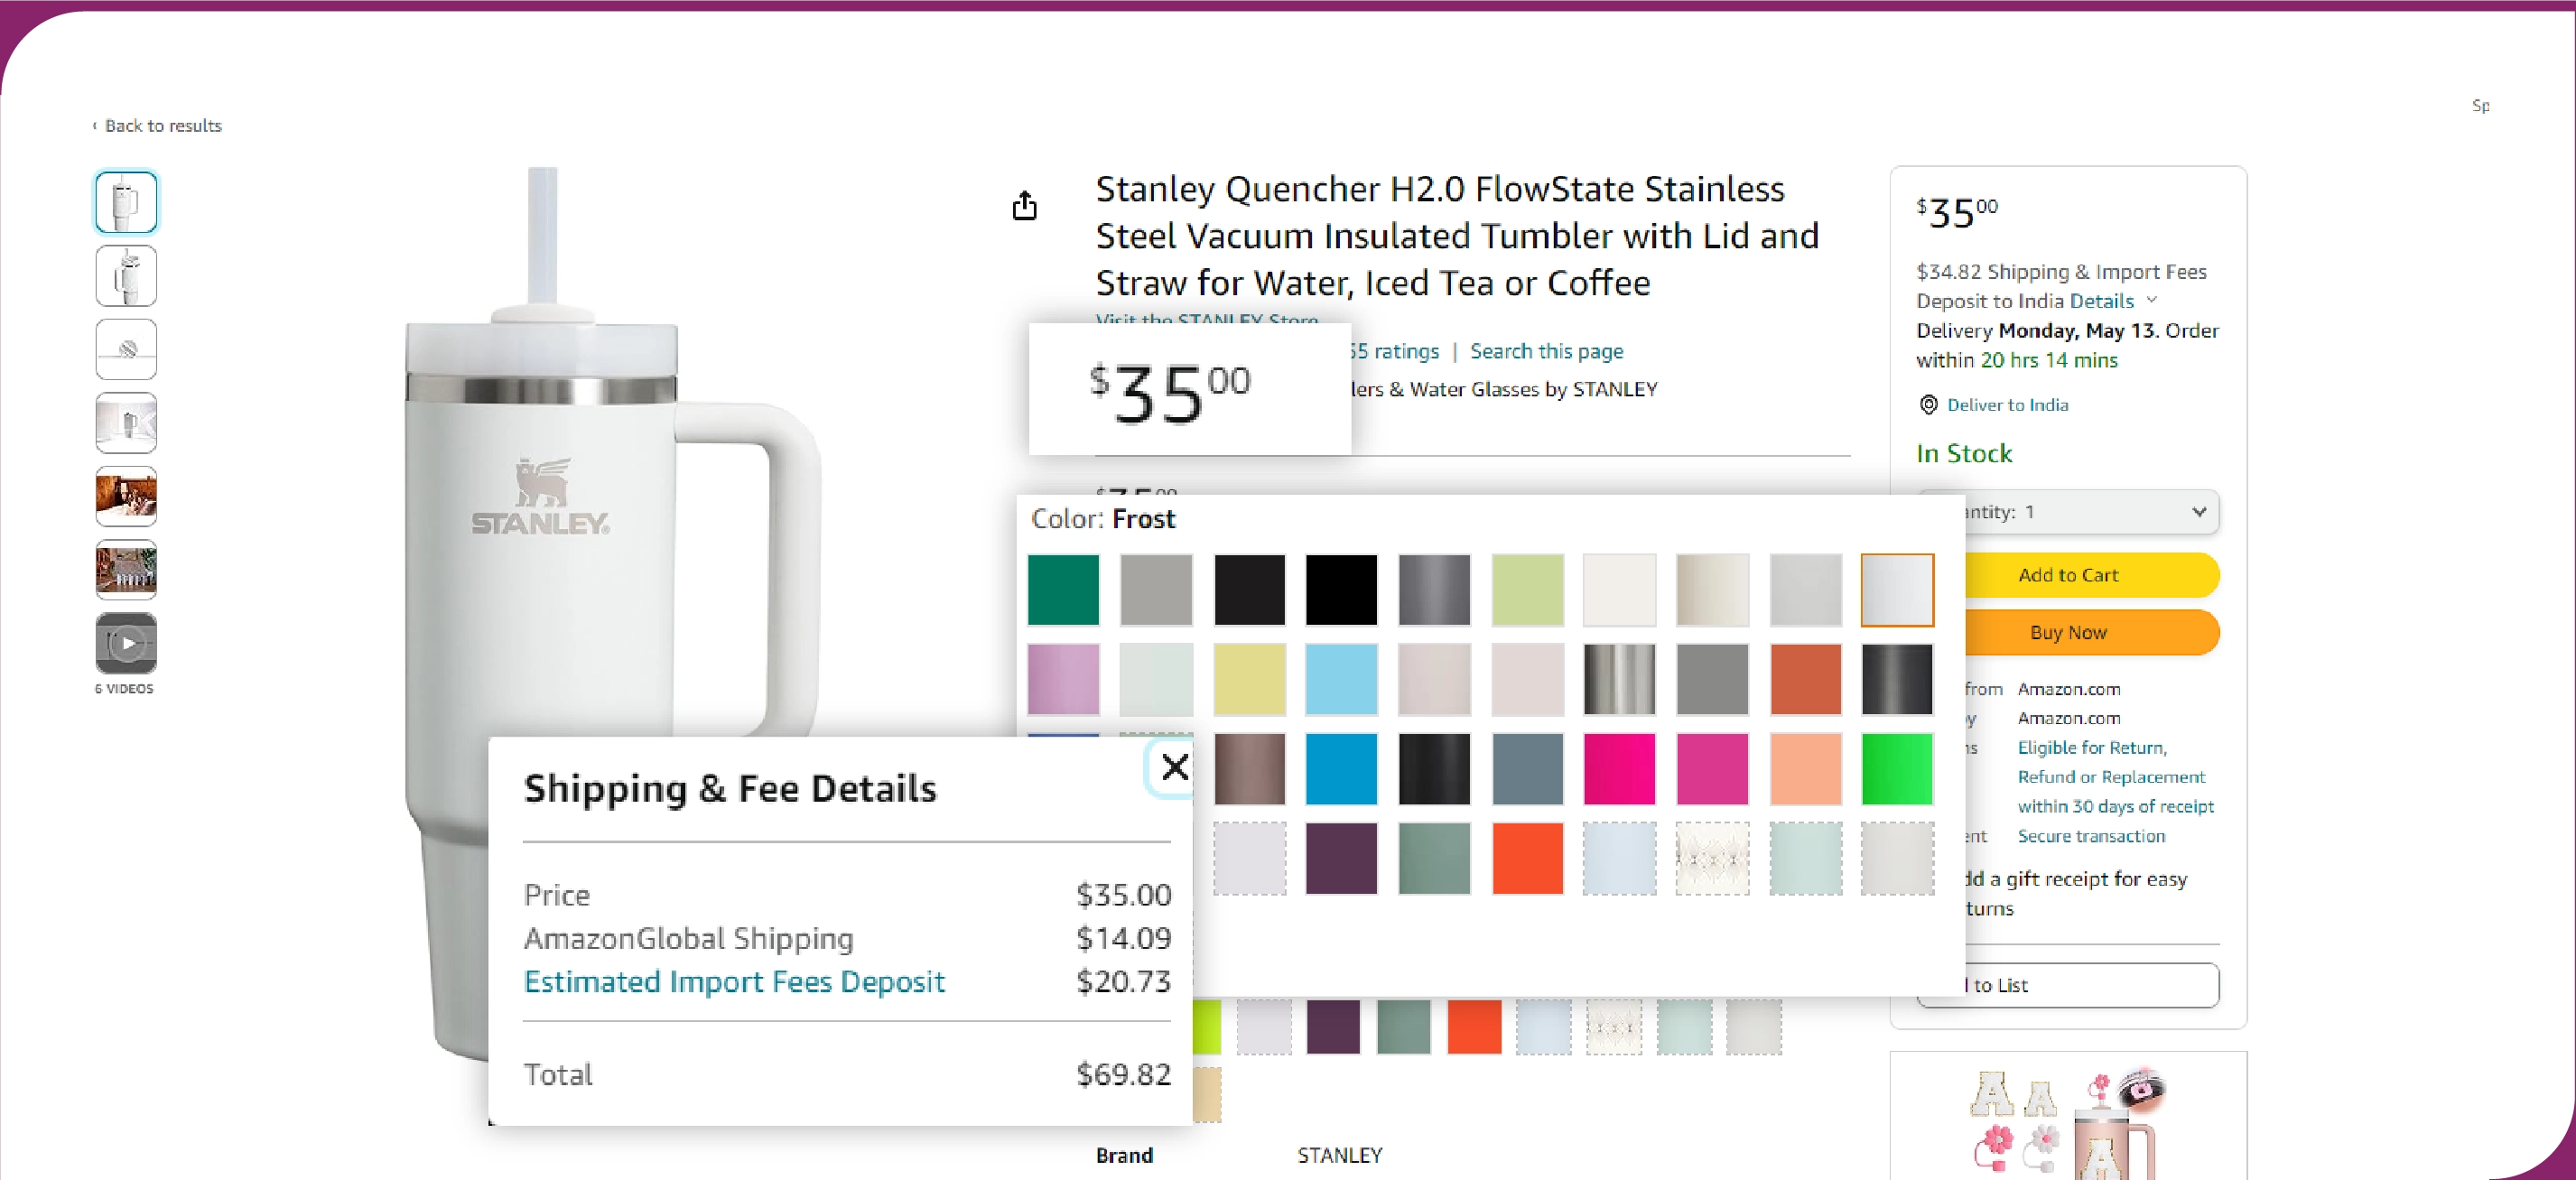Show the first tumbler thumbnail image

[x=126, y=202]
